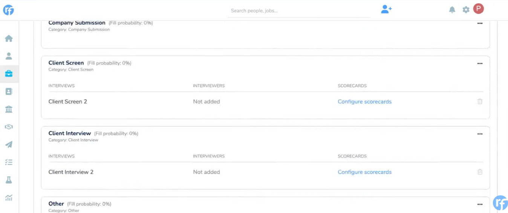Viewport: 508px width, 213px height.
Task: Open the person (candidates) sidebar icon
Action: 9,56
